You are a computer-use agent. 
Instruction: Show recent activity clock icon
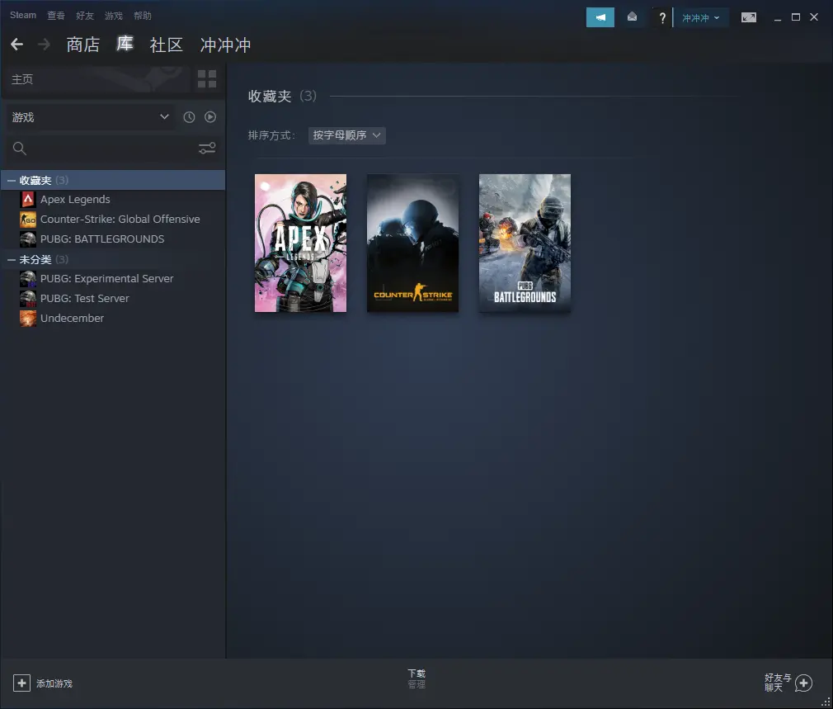(x=189, y=117)
